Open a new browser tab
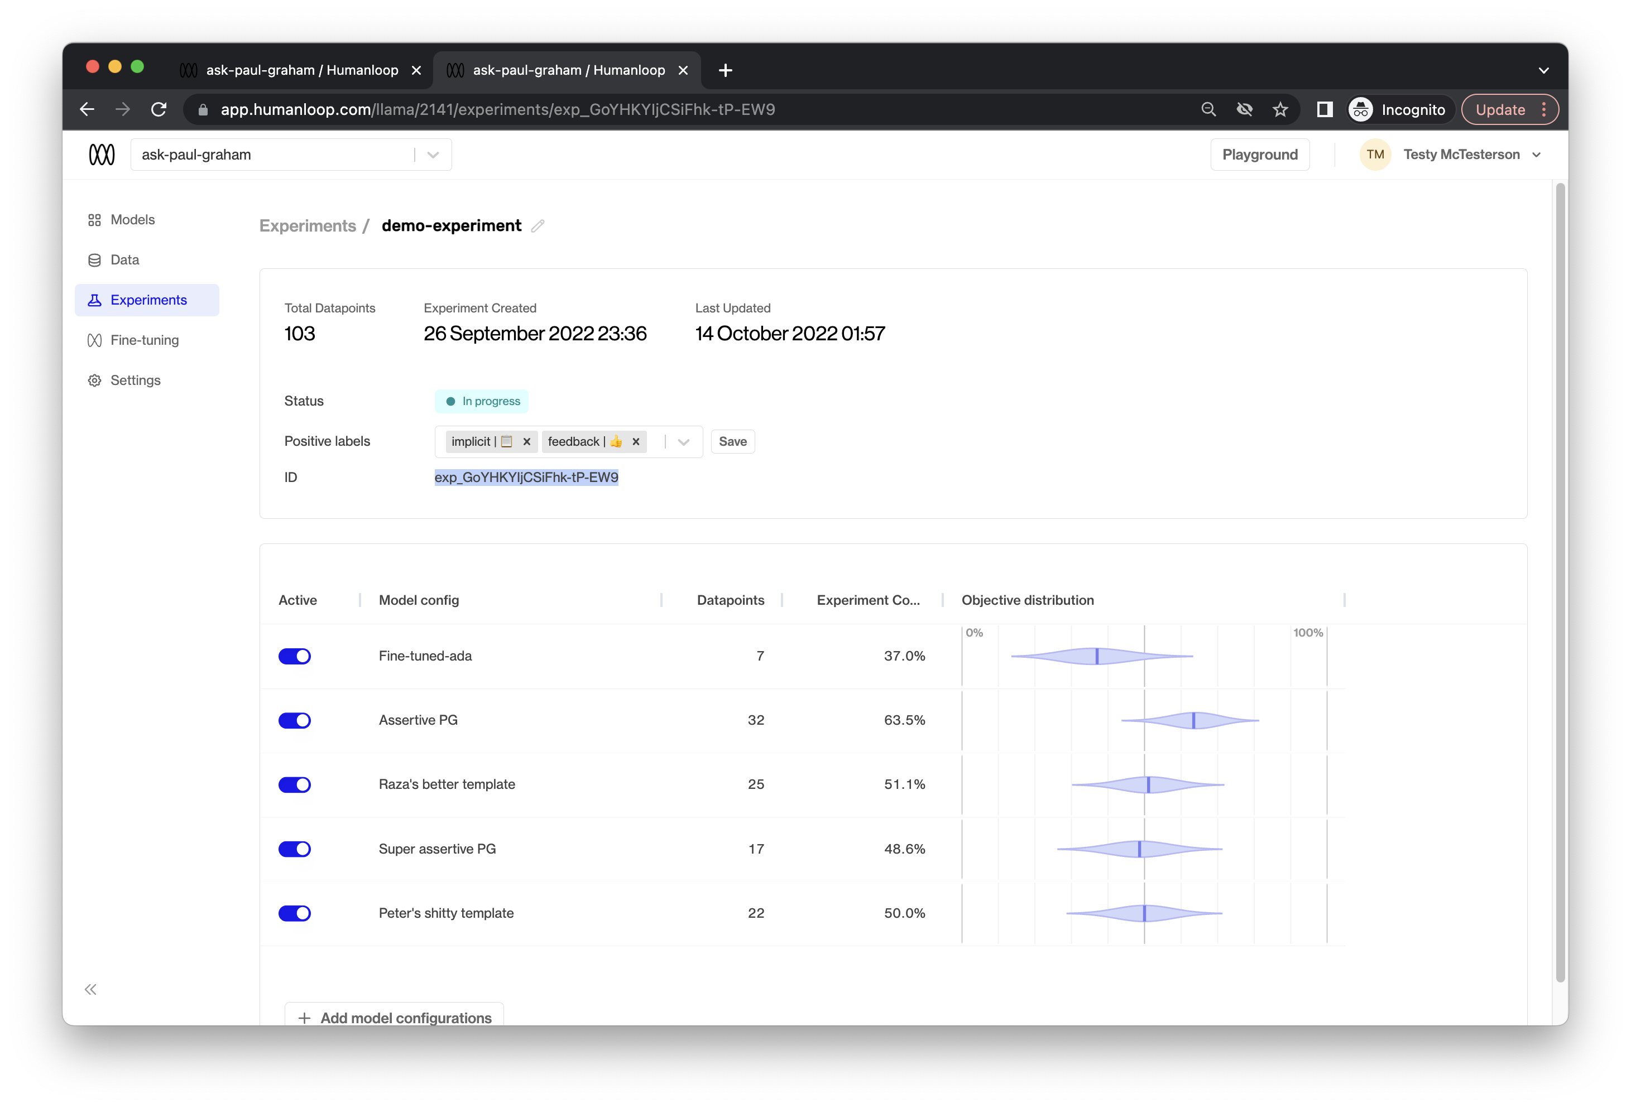 coord(726,70)
